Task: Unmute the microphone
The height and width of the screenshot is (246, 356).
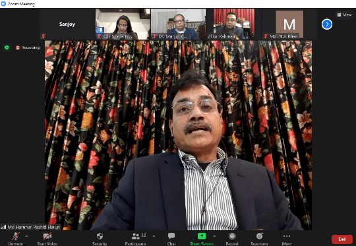Action: (15, 239)
